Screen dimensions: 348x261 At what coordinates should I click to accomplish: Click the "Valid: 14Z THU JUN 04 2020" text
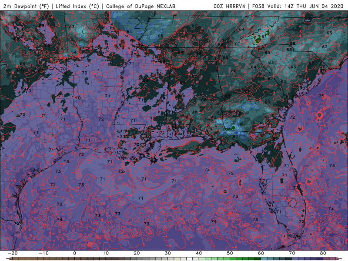click(305, 6)
